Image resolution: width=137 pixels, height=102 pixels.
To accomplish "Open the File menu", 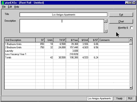I will click(4, 7).
